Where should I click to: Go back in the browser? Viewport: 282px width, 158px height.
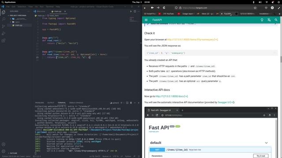[x=152, y=8]
